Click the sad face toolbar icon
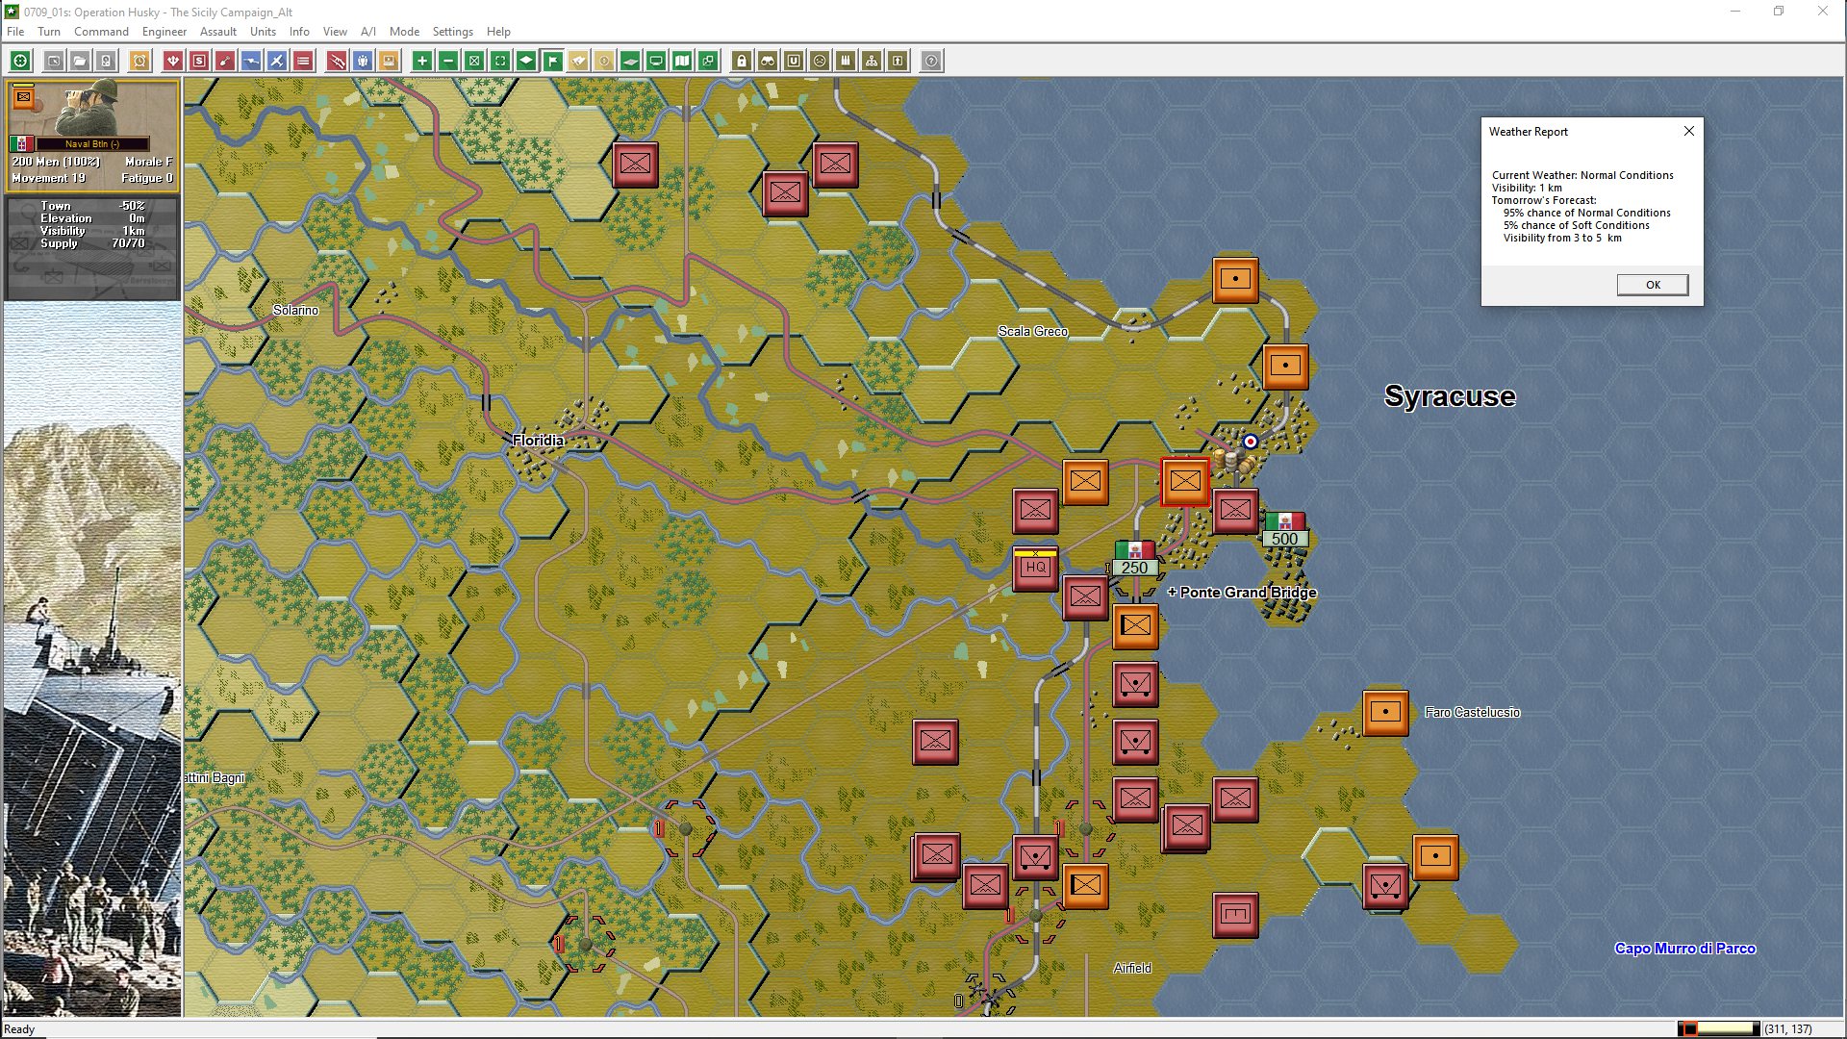This screenshot has width=1847, height=1039. click(820, 61)
